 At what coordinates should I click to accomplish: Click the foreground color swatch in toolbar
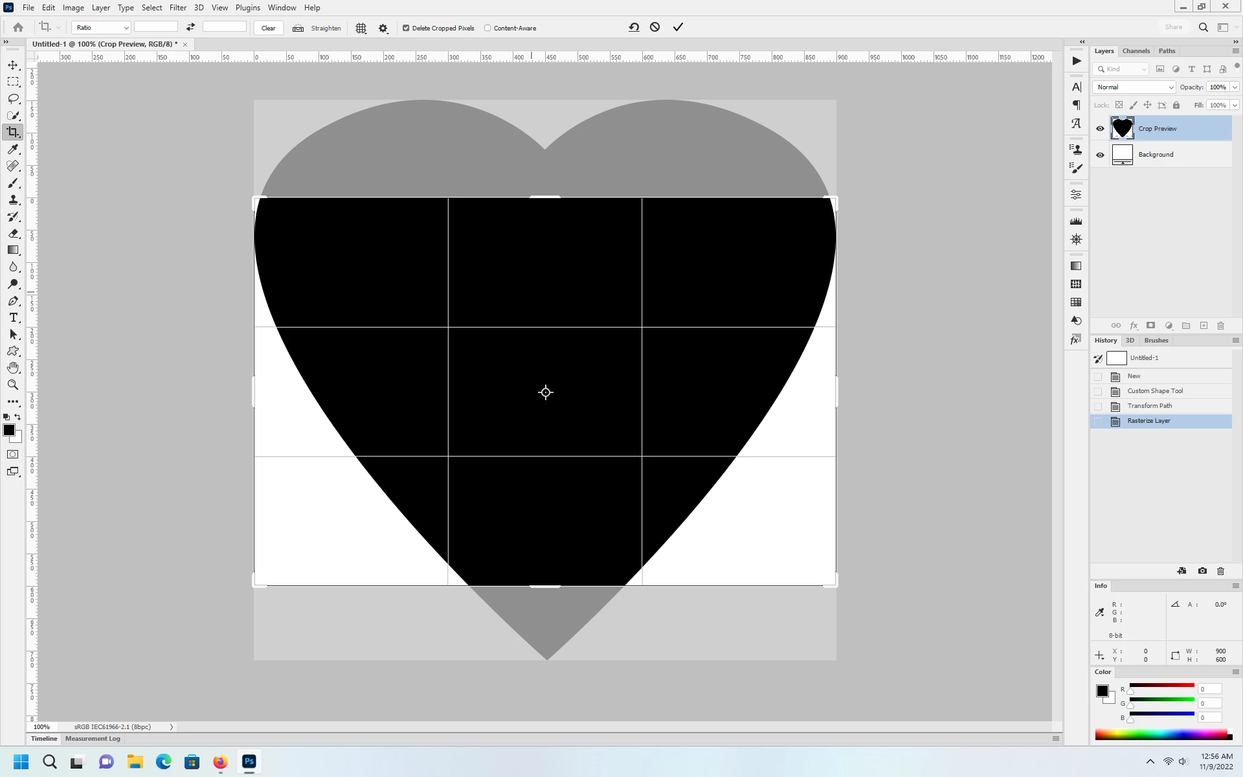tap(9, 430)
